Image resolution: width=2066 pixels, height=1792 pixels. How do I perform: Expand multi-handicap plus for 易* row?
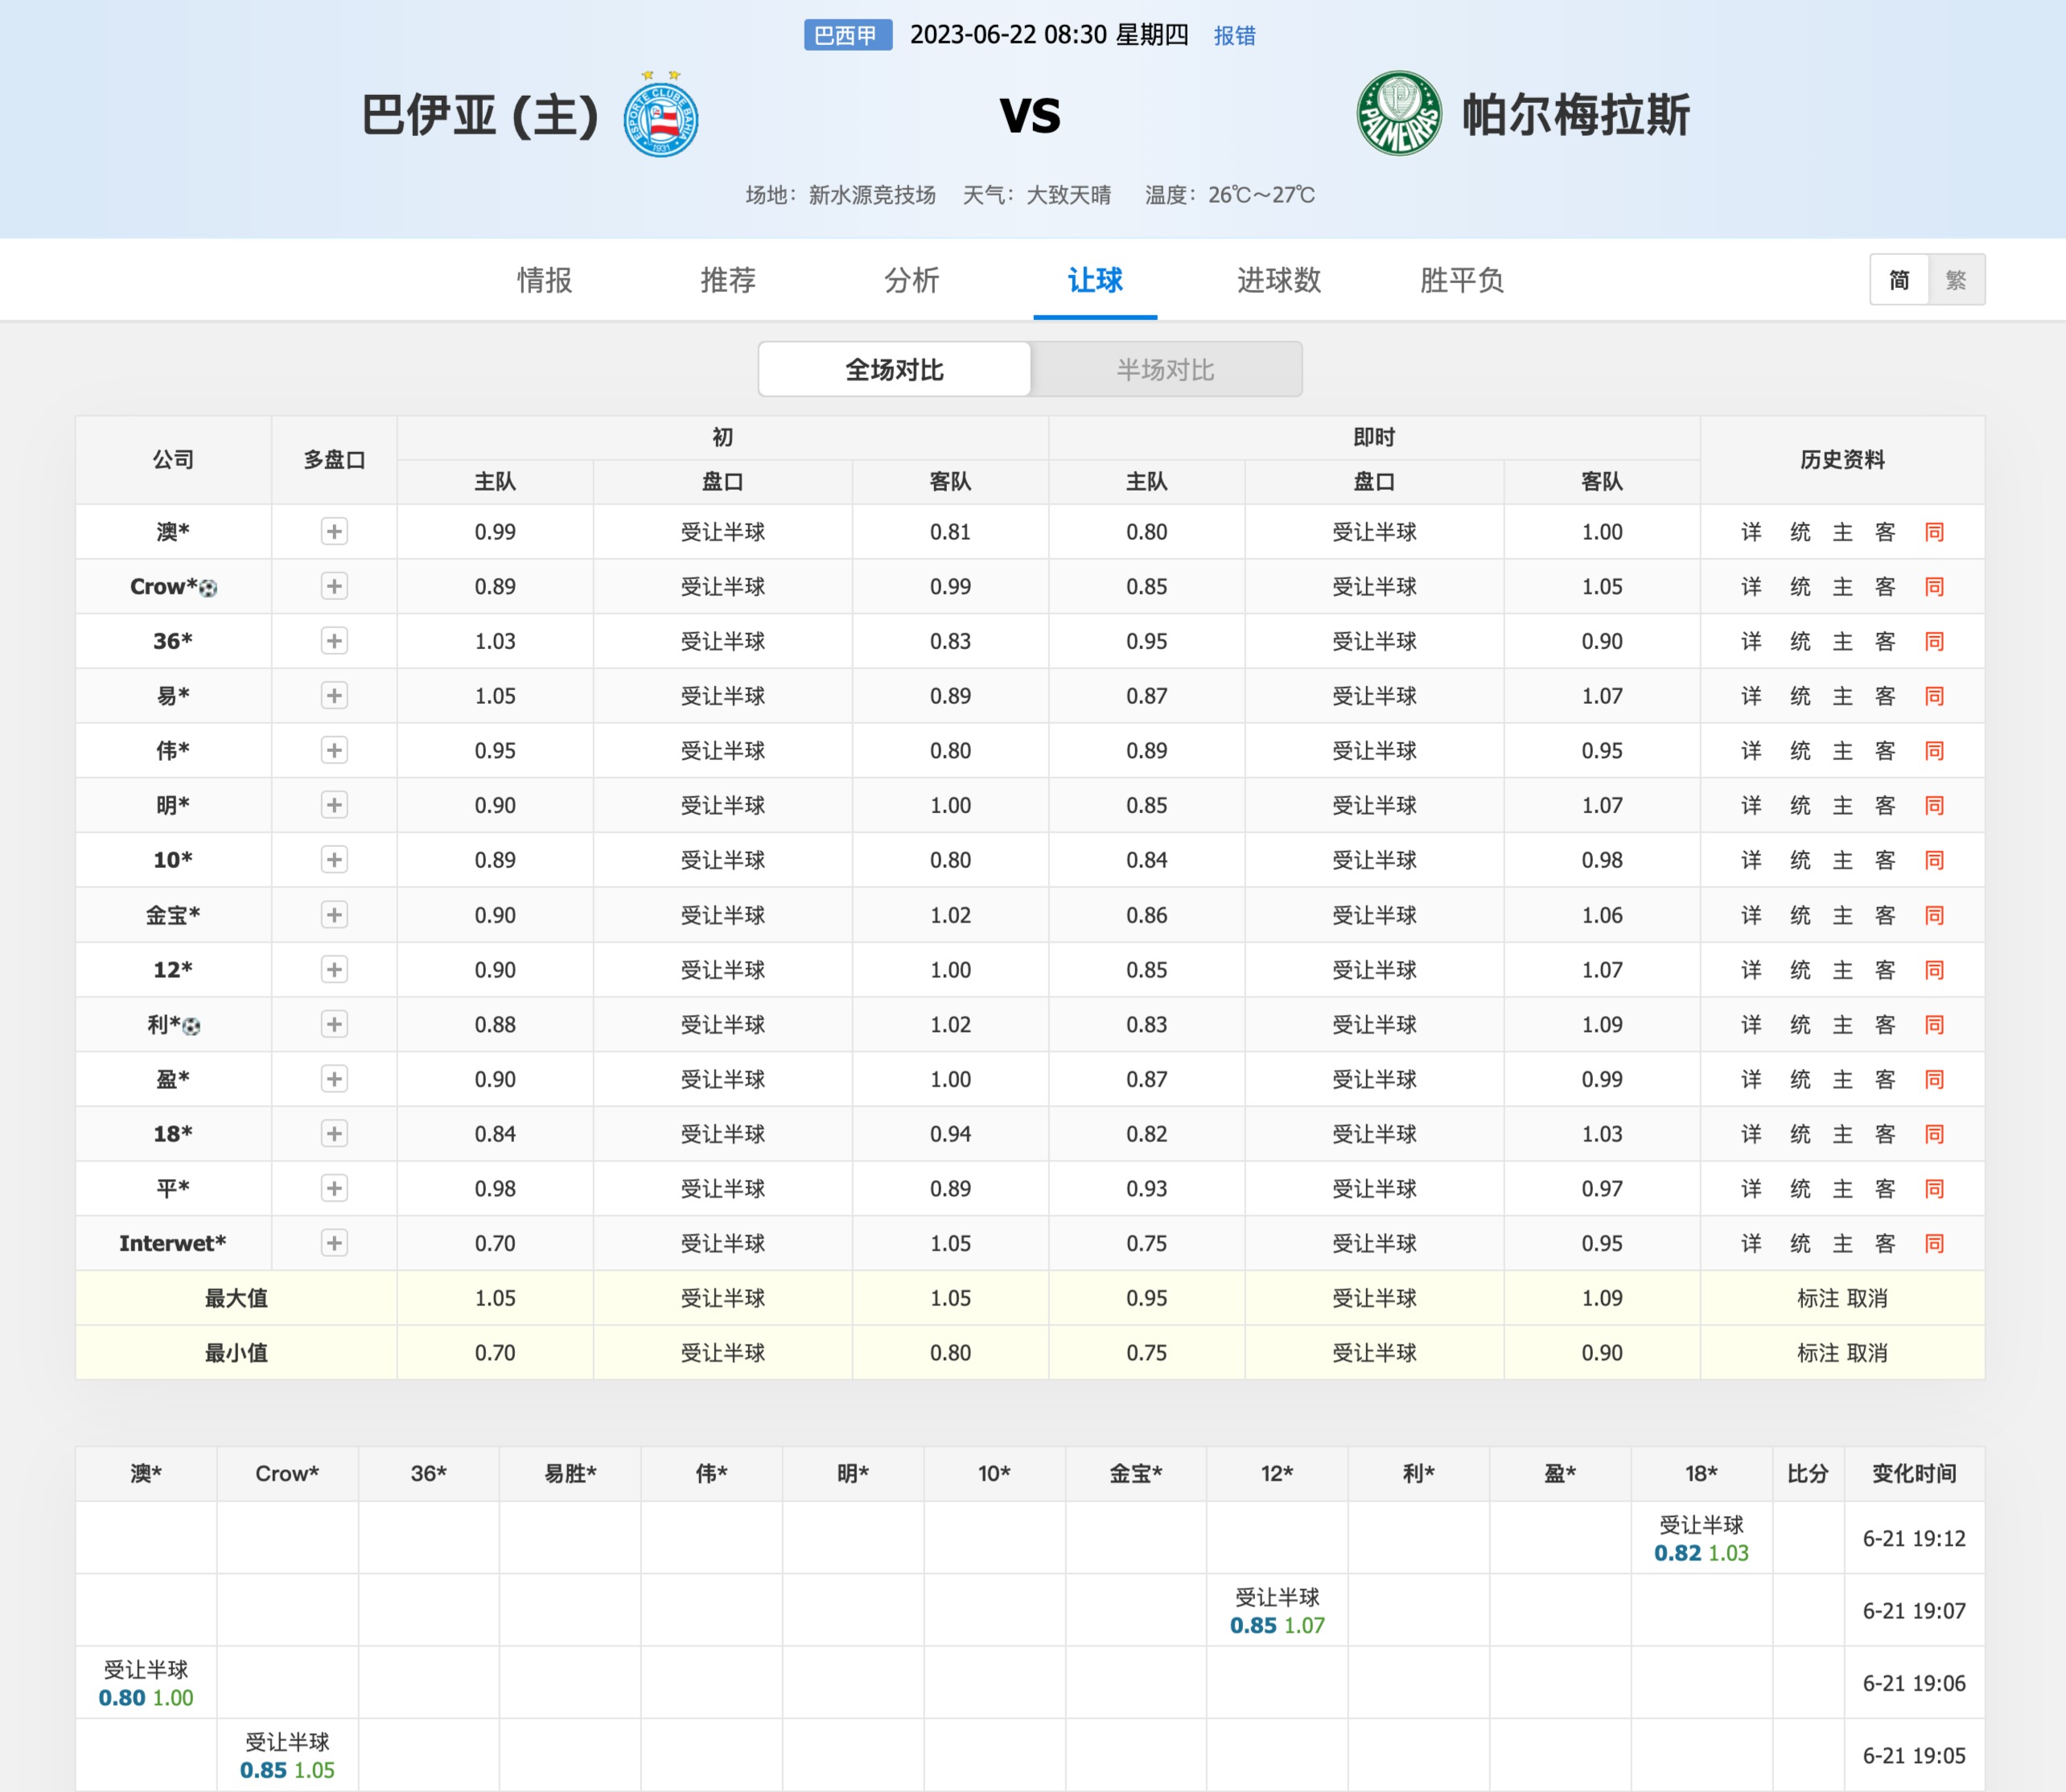[x=334, y=696]
